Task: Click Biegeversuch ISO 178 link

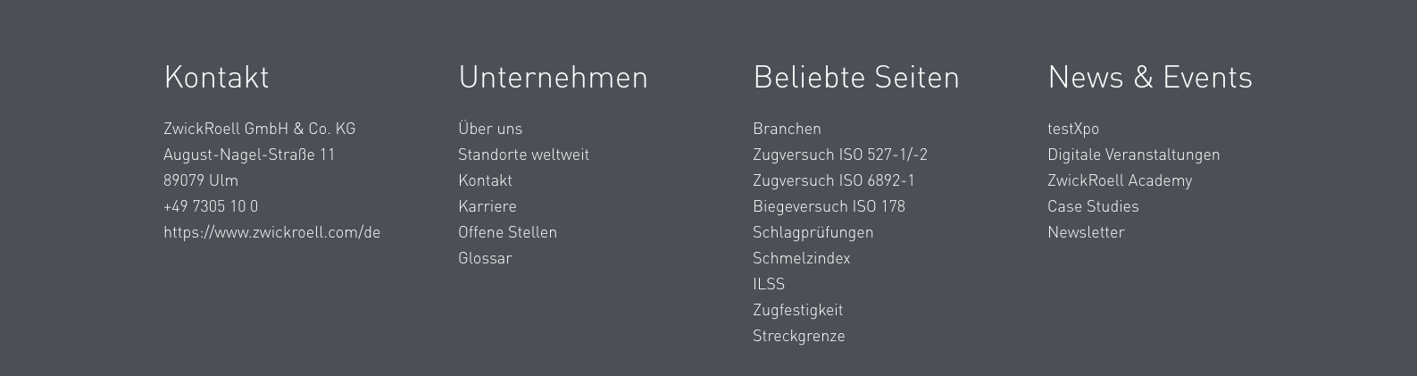Action: click(x=829, y=206)
